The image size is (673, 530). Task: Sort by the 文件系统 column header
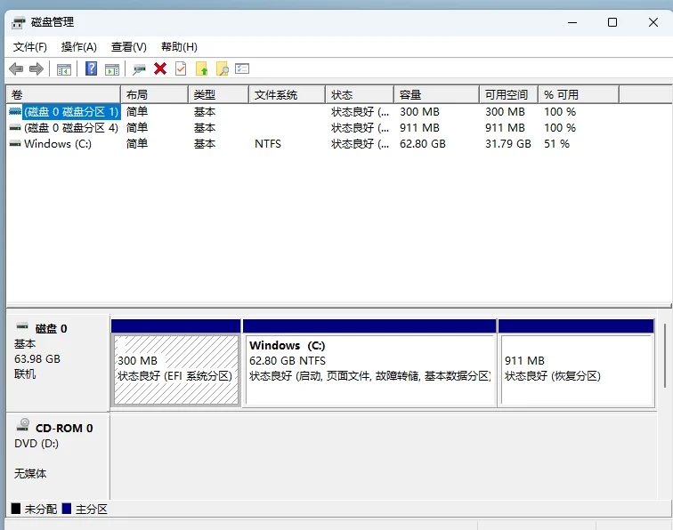pos(287,95)
